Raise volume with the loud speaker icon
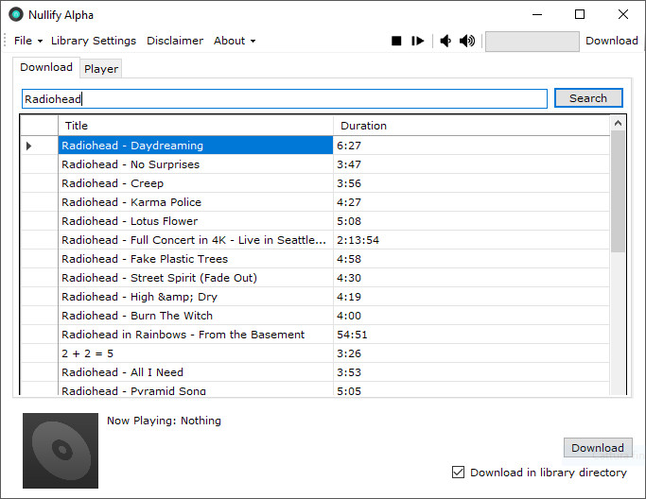The width and height of the screenshot is (646, 499). click(x=467, y=41)
